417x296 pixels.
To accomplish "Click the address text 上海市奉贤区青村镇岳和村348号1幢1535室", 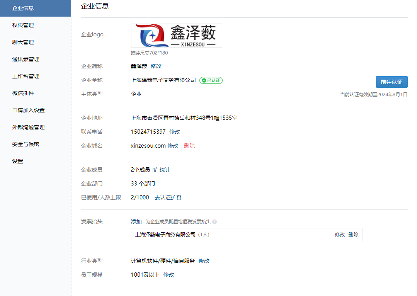I will (184, 118).
